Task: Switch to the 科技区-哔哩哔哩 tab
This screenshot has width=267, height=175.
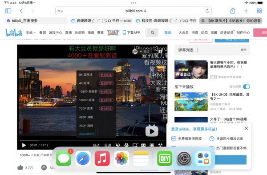Action: [x=166, y=21]
